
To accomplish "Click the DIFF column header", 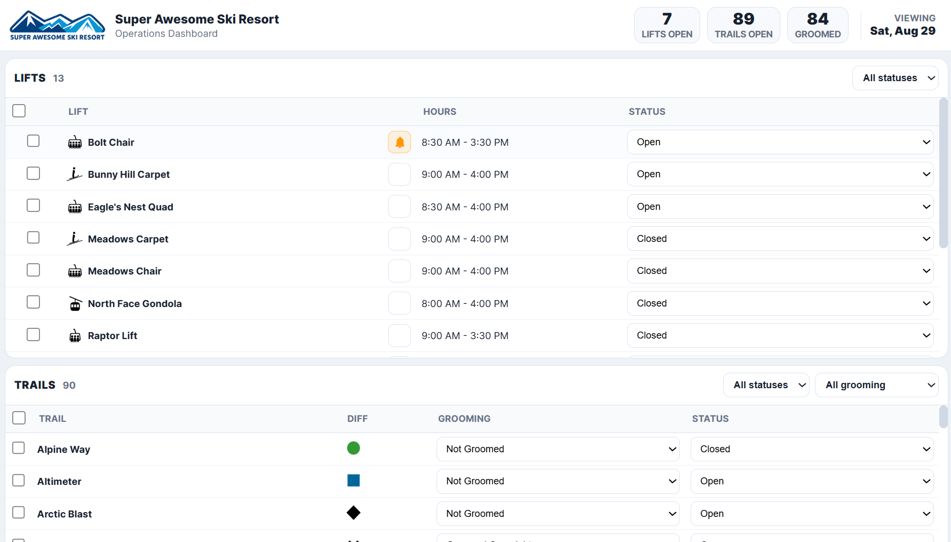I will tap(358, 419).
